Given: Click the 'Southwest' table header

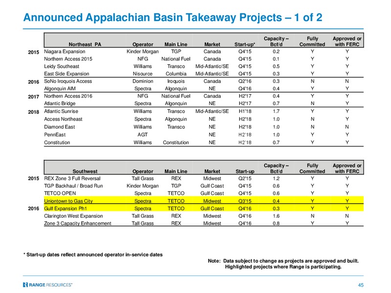Looking at the screenshot, I should [x=85, y=171].
